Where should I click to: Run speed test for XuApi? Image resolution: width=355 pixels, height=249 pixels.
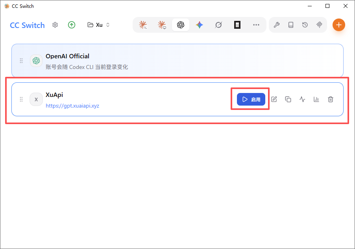(302, 99)
